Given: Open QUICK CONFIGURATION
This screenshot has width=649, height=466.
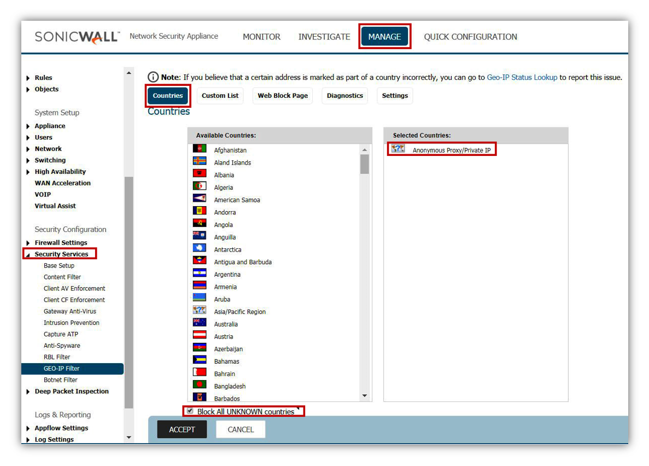Looking at the screenshot, I should [x=470, y=37].
